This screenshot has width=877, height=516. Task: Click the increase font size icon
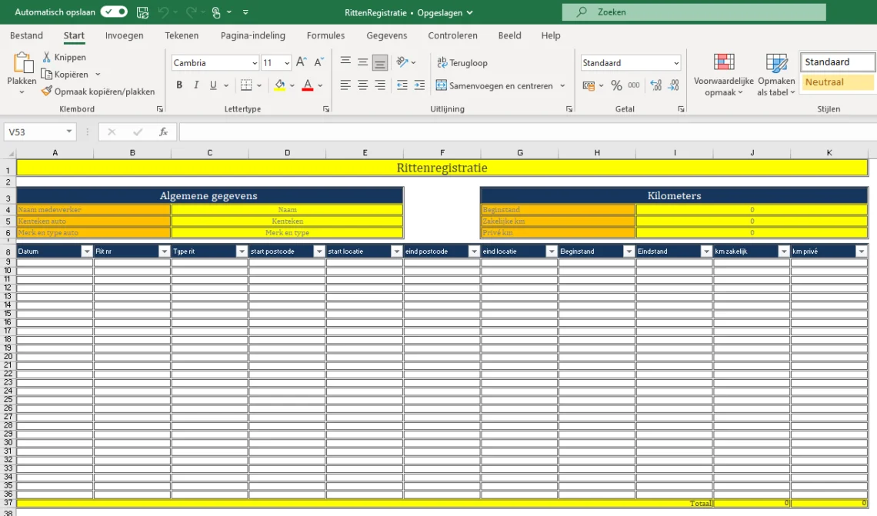[x=302, y=63]
